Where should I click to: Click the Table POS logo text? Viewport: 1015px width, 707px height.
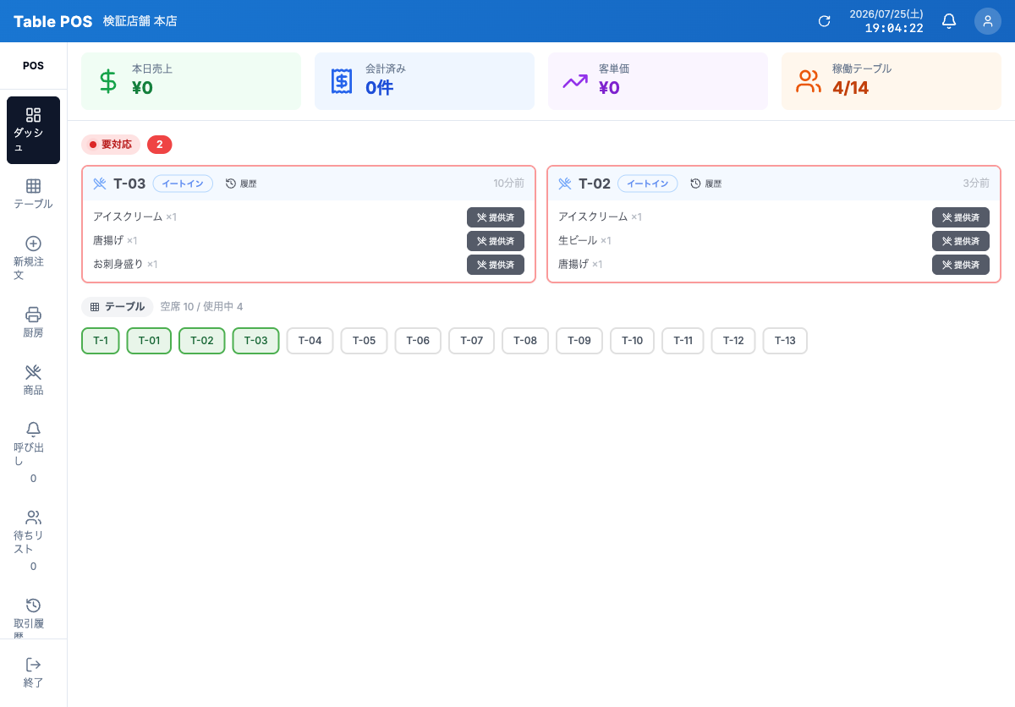[53, 21]
